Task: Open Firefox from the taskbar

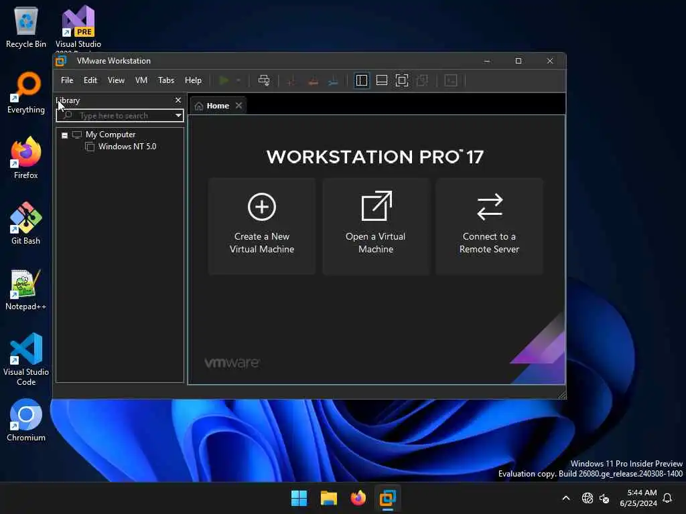Action: coord(358,498)
